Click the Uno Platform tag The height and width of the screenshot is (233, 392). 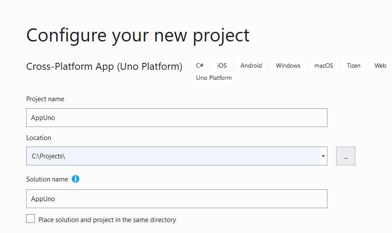(214, 78)
